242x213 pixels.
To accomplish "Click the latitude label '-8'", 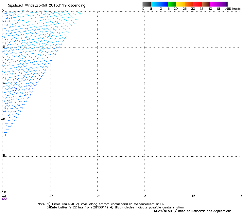I will click(3, 155).
